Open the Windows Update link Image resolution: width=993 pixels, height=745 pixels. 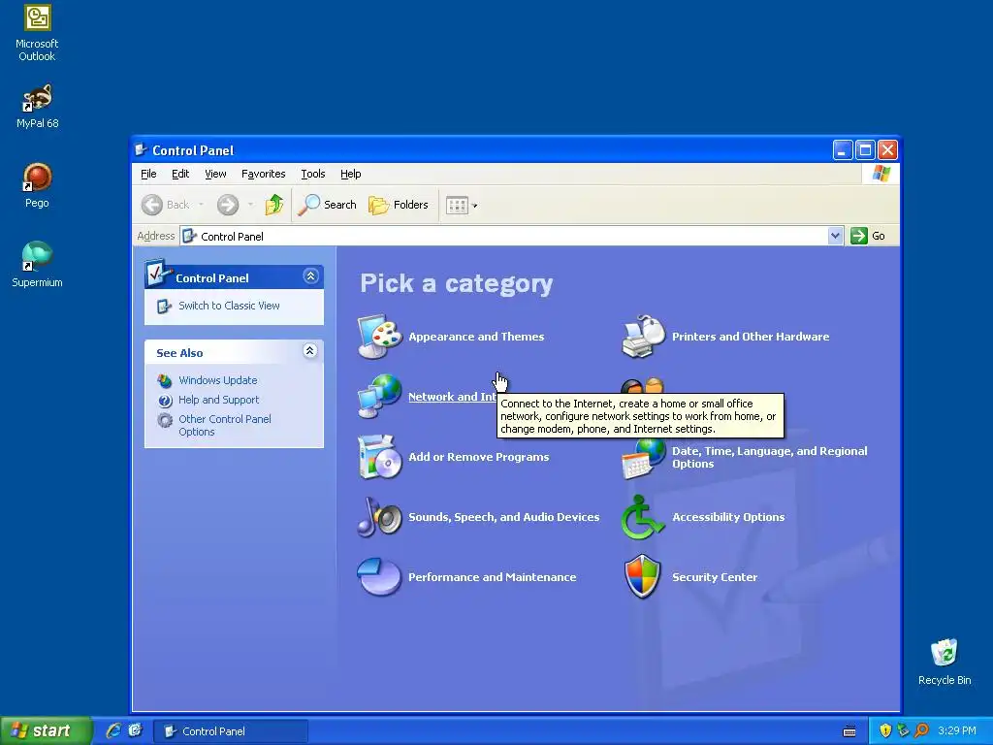(218, 380)
